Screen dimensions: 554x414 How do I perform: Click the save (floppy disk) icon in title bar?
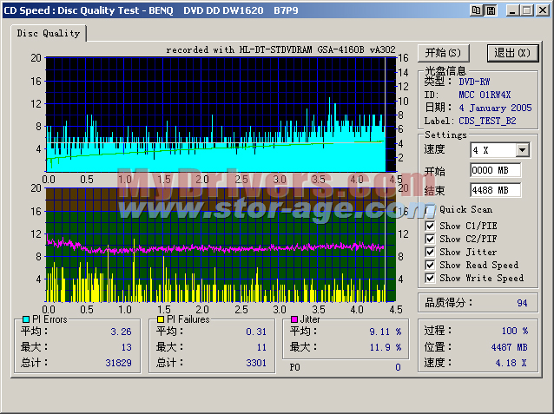coord(490,10)
